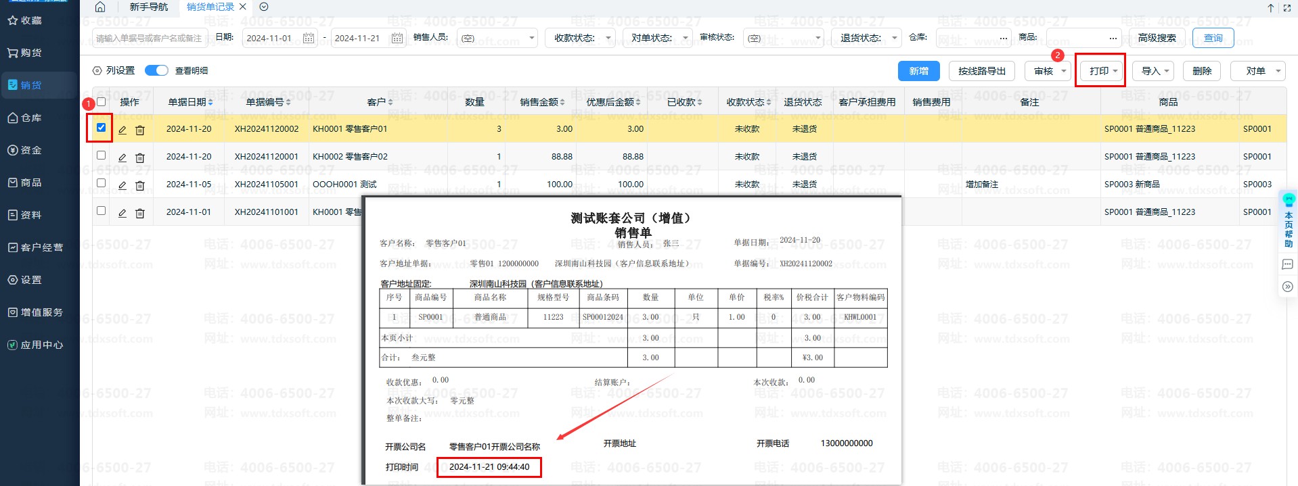
Task: Open calendar picker for start date 2024-11-01
Action: pos(309,38)
